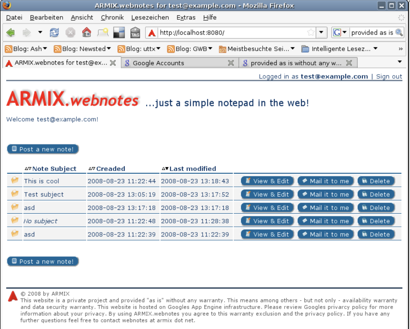Click the Reload page icon
The height and width of the screenshot is (329, 410).
click(54, 32)
